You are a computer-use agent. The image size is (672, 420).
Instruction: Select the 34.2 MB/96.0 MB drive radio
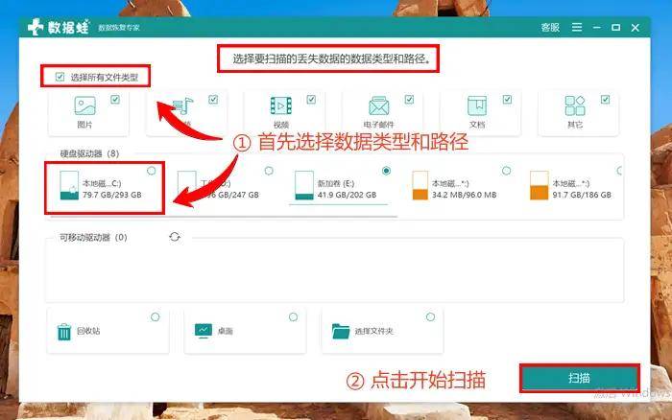[506, 171]
